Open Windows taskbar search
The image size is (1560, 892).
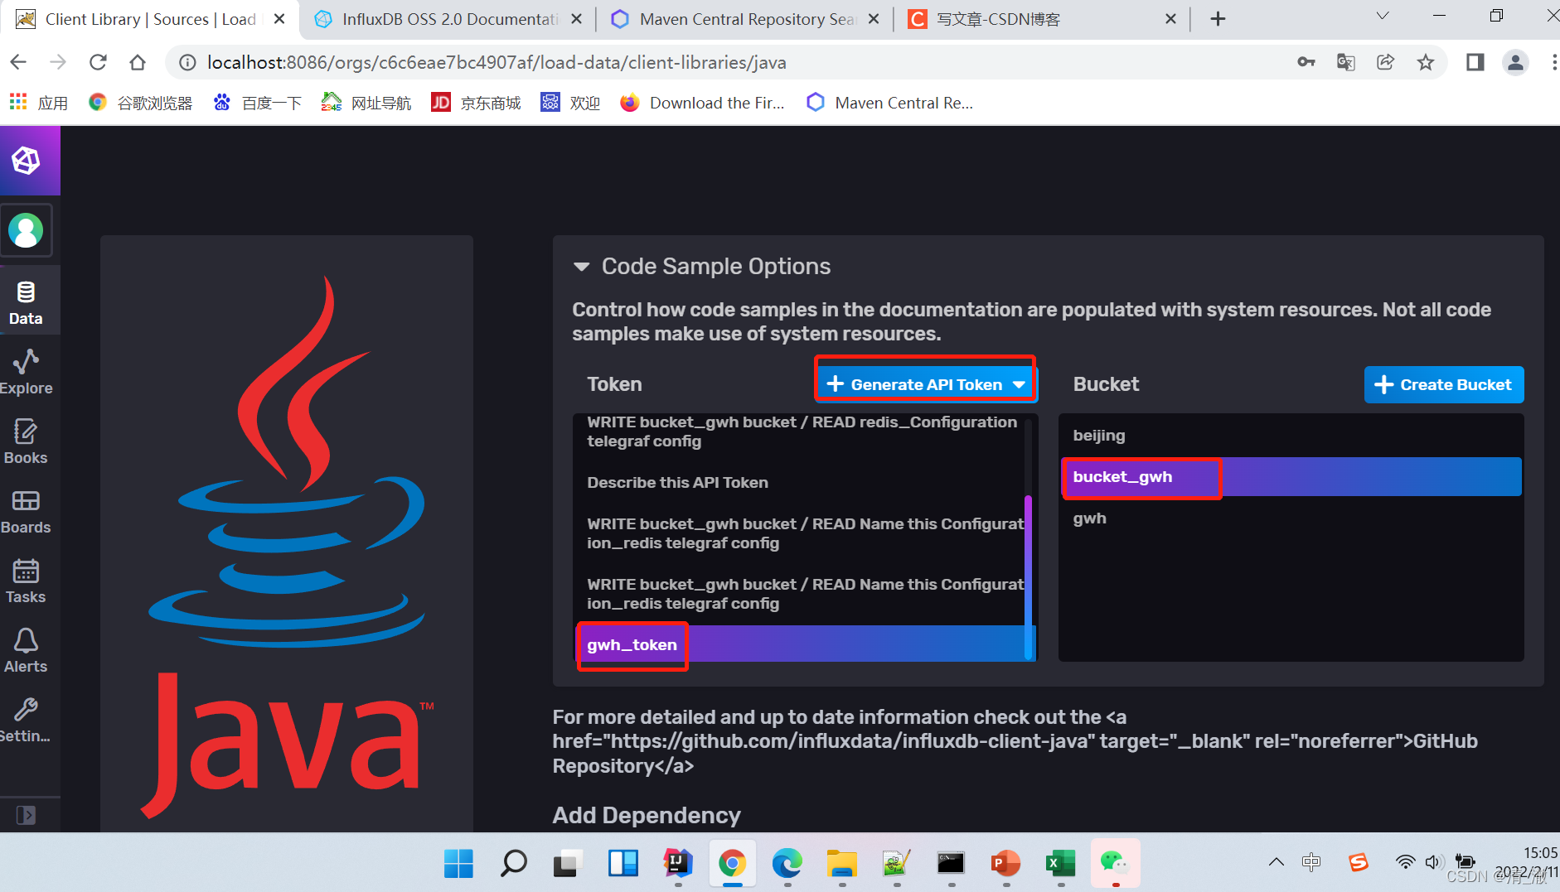click(x=513, y=863)
